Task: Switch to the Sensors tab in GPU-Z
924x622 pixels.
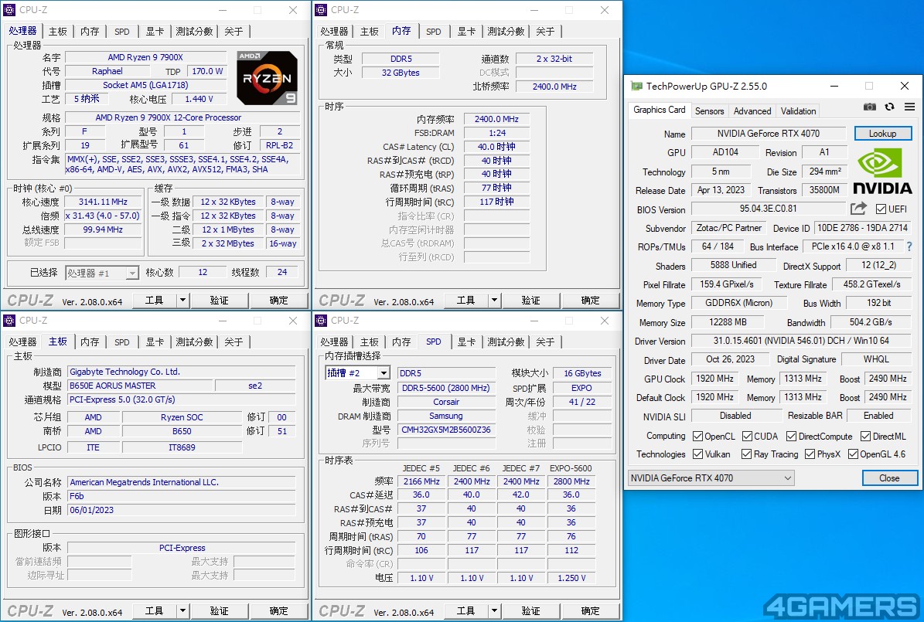Action: click(x=710, y=110)
